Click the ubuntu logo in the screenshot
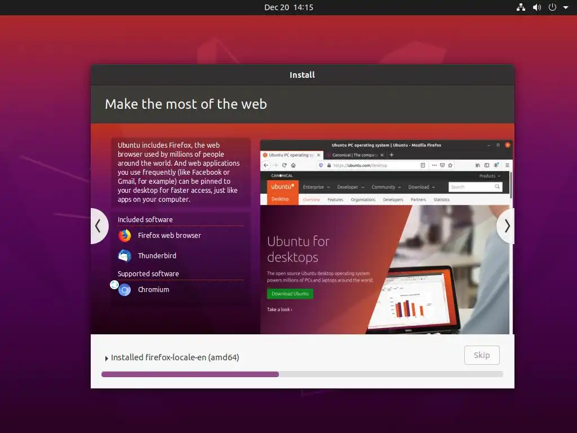This screenshot has width=577, height=433. pos(282,187)
